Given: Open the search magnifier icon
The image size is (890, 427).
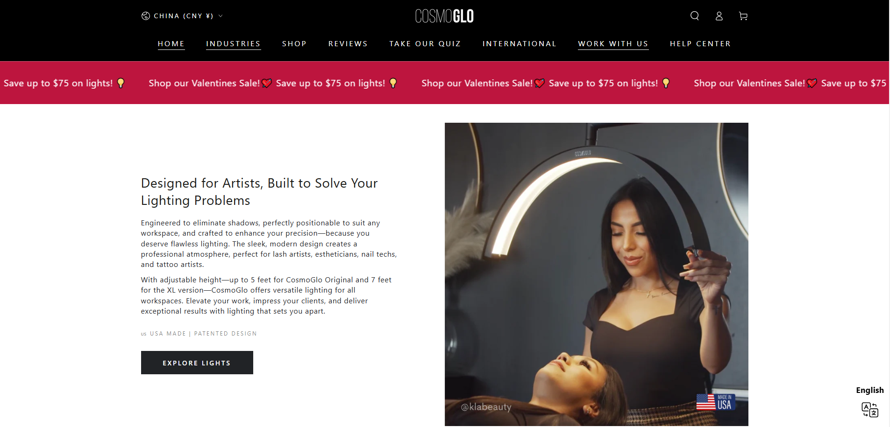Looking at the screenshot, I should [695, 16].
